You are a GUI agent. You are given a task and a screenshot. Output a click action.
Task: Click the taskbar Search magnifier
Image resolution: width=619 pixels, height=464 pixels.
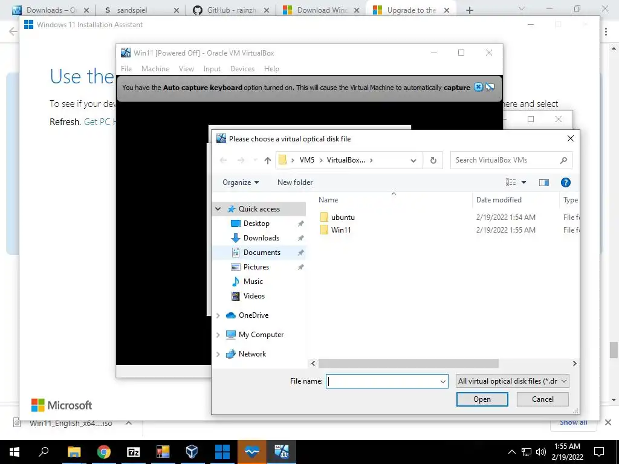pos(44,452)
